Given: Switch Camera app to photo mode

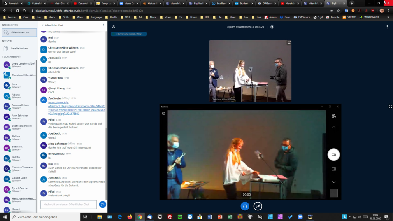Looking at the screenshot, I should point(333,169).
